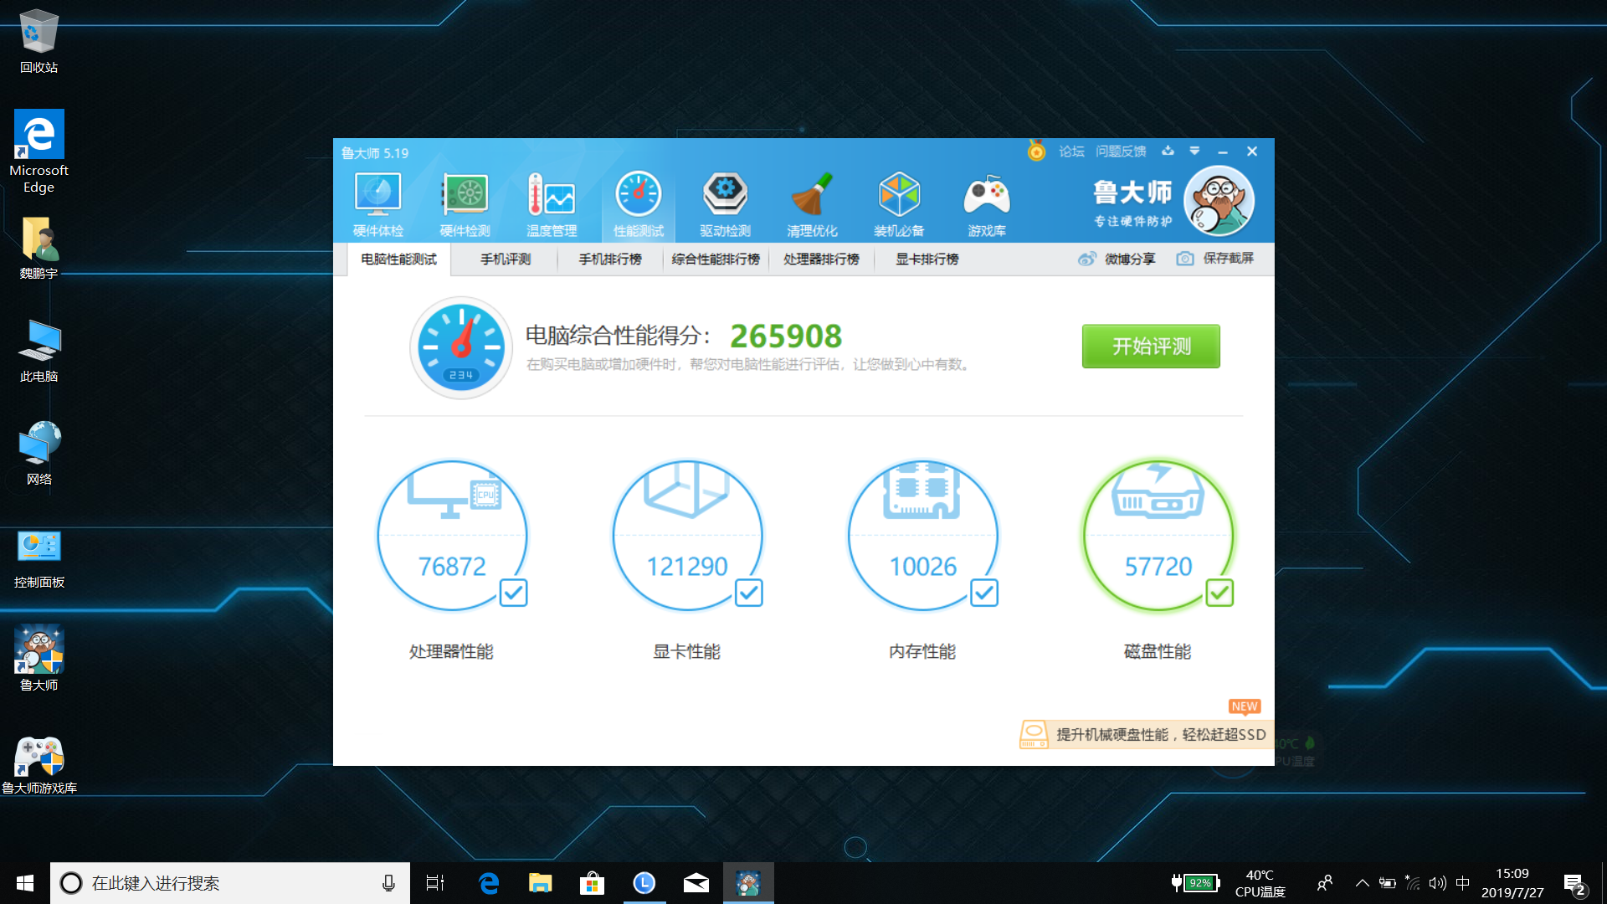Open the 论坛 forum link
This screenshot has height=904, width=1607.
tap(1071, 152)
